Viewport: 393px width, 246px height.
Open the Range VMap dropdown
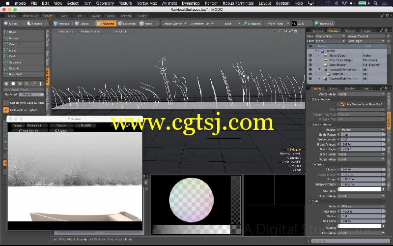(x=361, y=159)
